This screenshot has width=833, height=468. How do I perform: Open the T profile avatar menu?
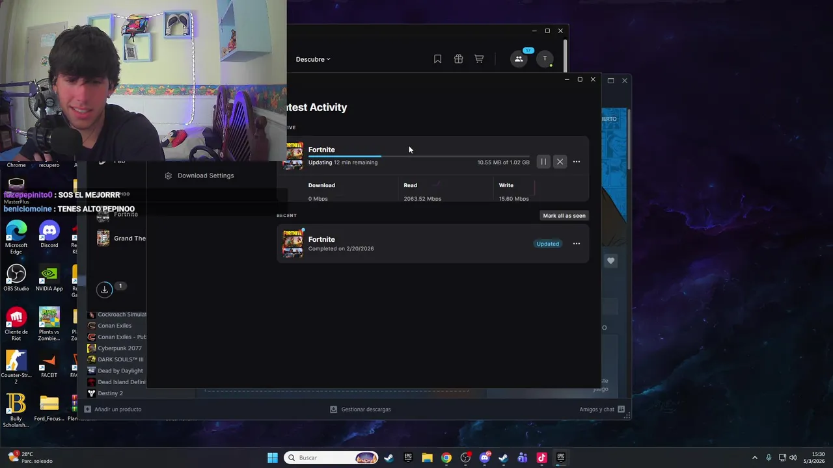(545, 58)
